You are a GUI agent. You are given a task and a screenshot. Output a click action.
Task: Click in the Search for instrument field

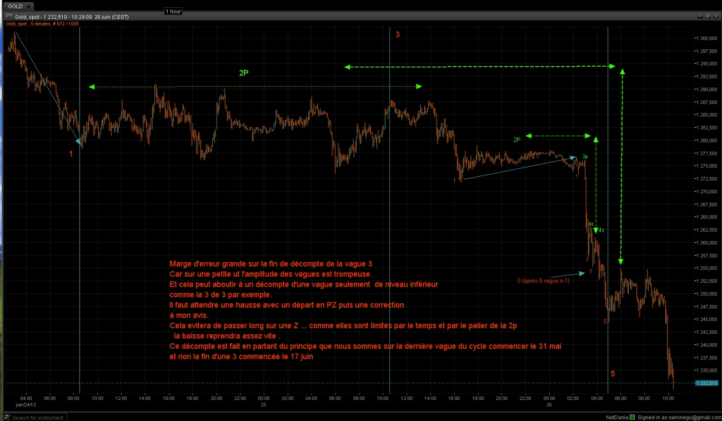37,417
